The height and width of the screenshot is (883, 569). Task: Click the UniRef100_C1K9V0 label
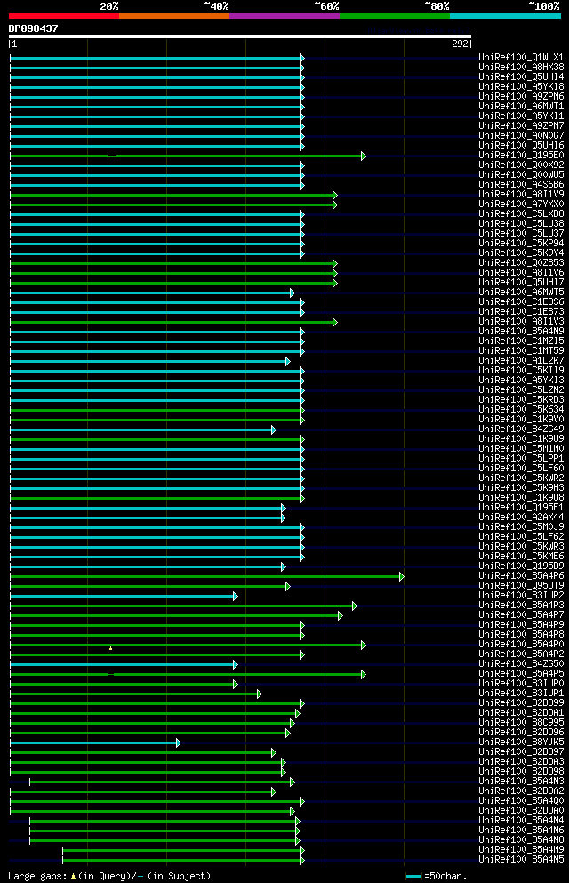coord(521,420)
